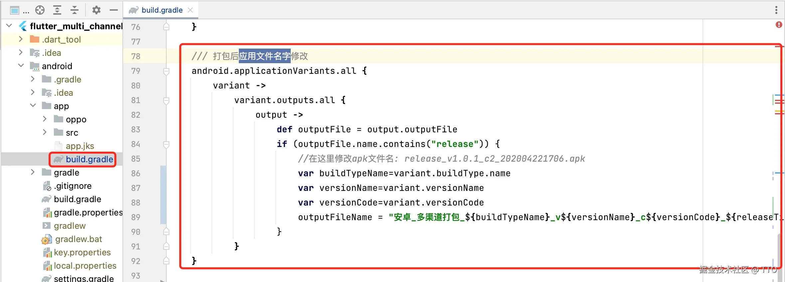Select the gradle folder in tree
The height and width of the screenshot is (282, 785).
67,173
